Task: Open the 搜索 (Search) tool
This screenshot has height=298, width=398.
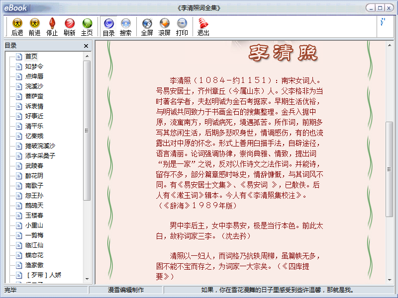Action: click(x=126, y=26)
